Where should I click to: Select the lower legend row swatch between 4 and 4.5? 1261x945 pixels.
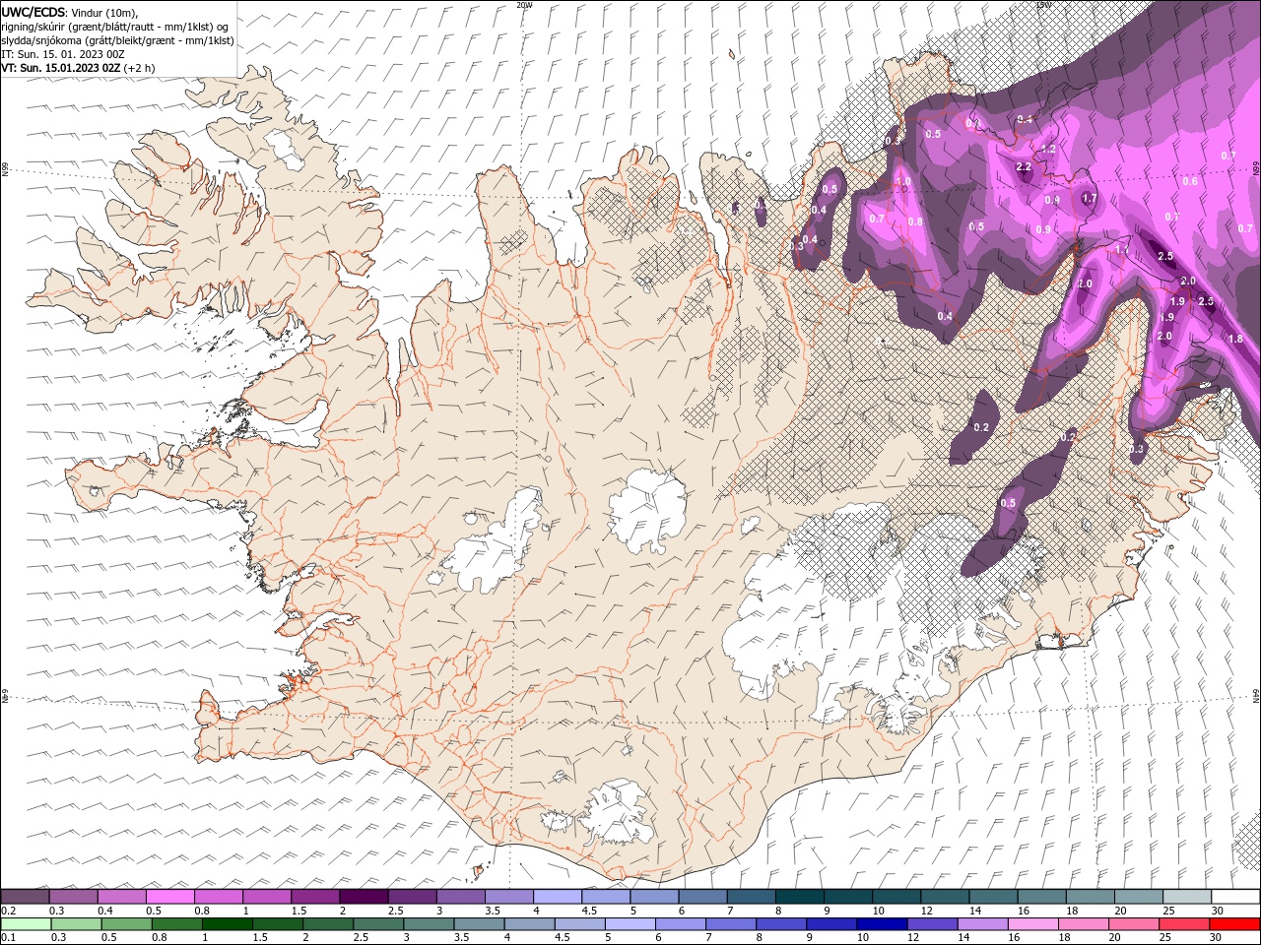point(529,924)
